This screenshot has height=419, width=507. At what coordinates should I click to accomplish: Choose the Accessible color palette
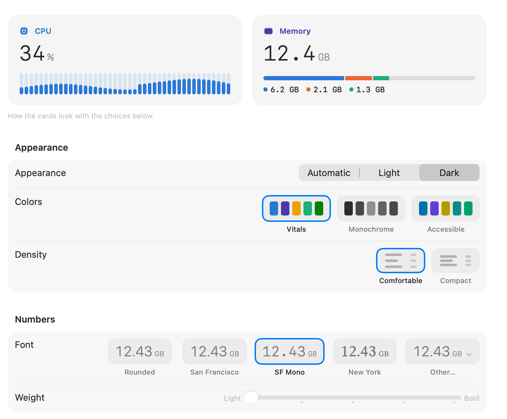tap(446, 208)
